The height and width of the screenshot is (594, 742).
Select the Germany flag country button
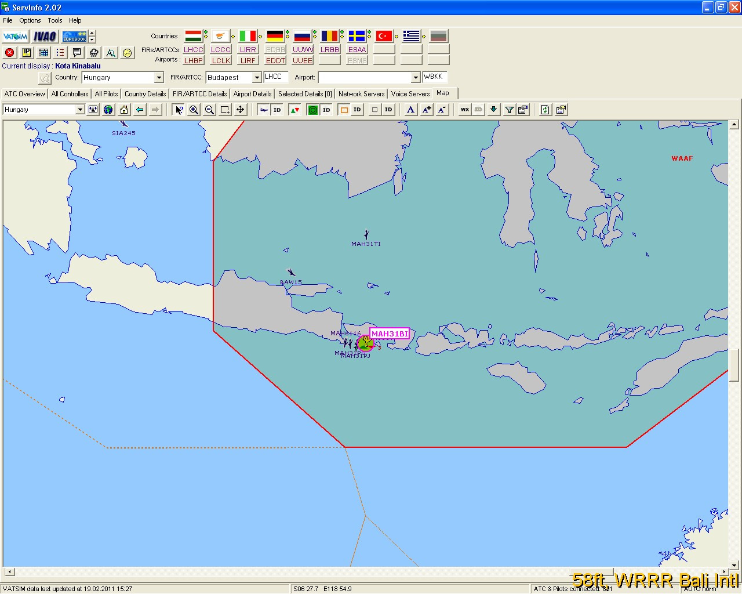click(275, 36)
